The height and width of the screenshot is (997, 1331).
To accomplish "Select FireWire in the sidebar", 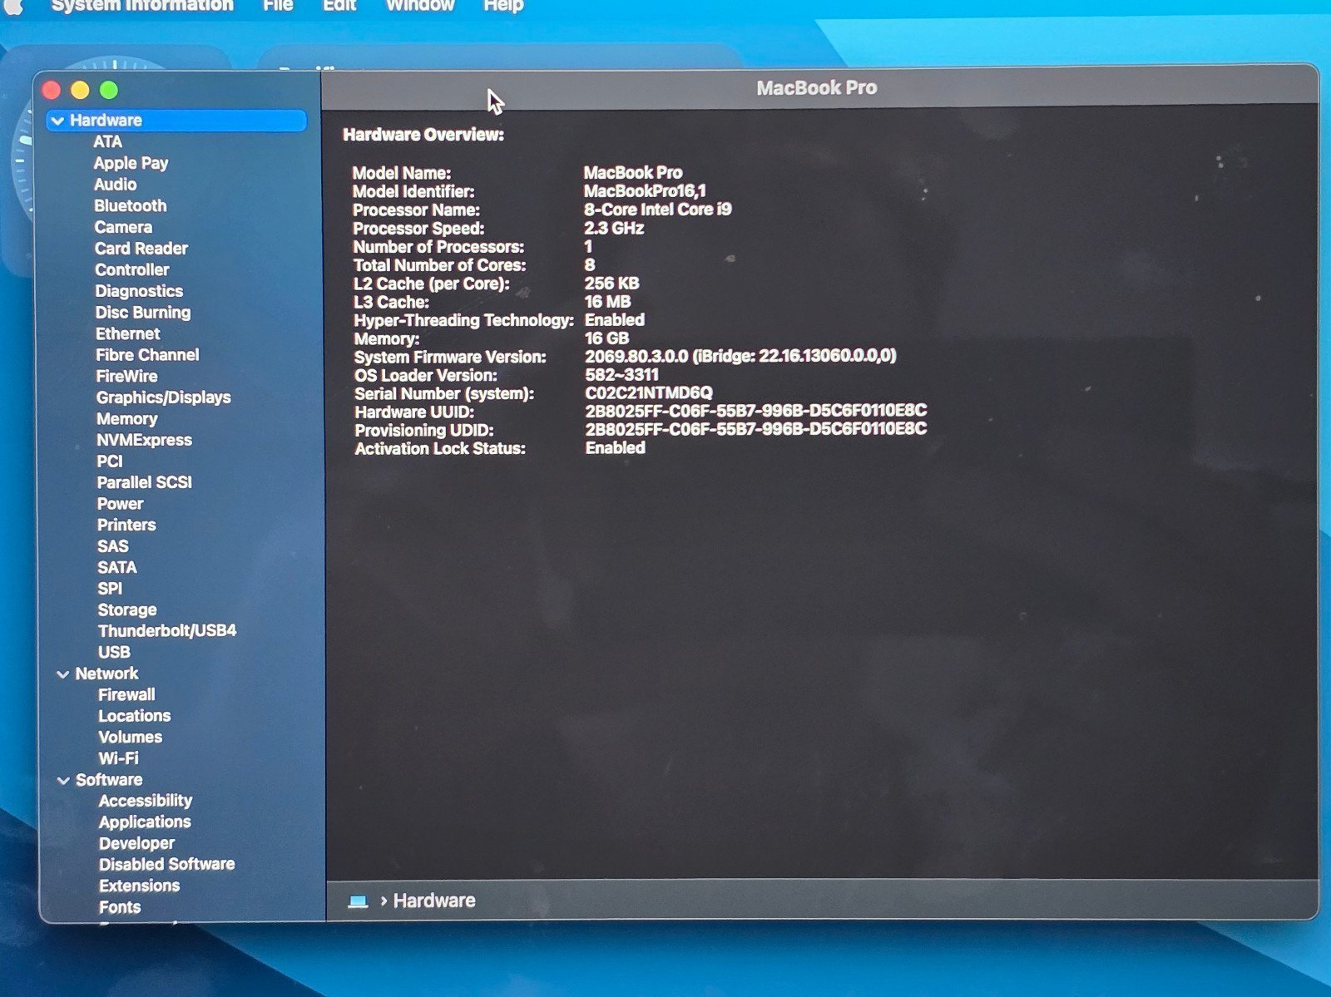I will coord(126,377).
